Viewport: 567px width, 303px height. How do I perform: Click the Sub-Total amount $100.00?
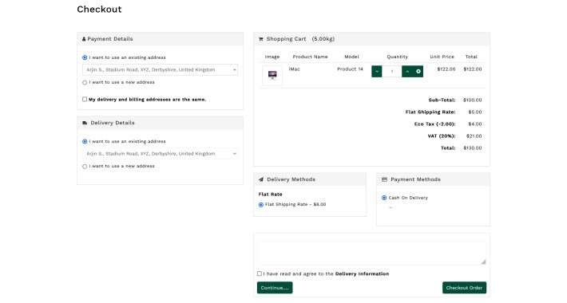click(473, 100)
